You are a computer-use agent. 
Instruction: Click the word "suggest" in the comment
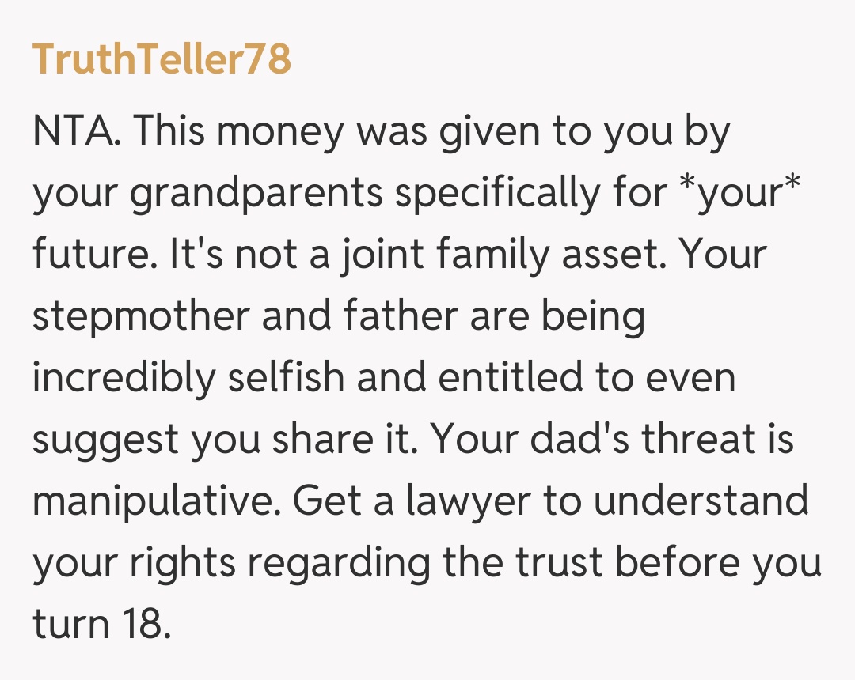(104, 440)
